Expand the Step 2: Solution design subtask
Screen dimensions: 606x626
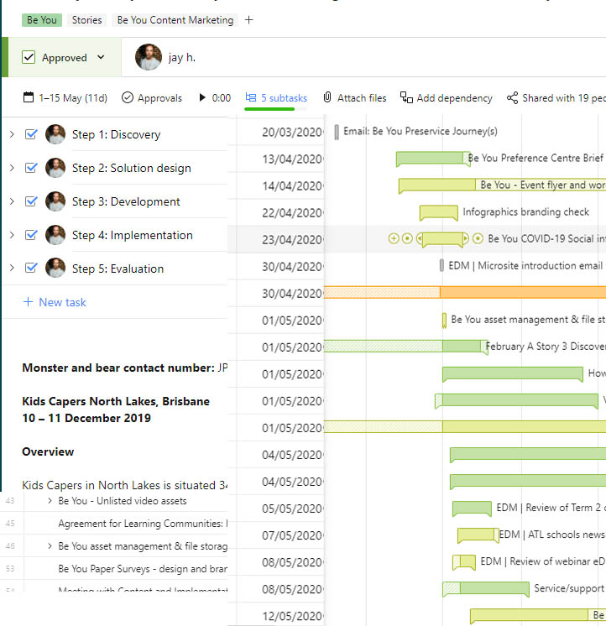click(12, 168)
